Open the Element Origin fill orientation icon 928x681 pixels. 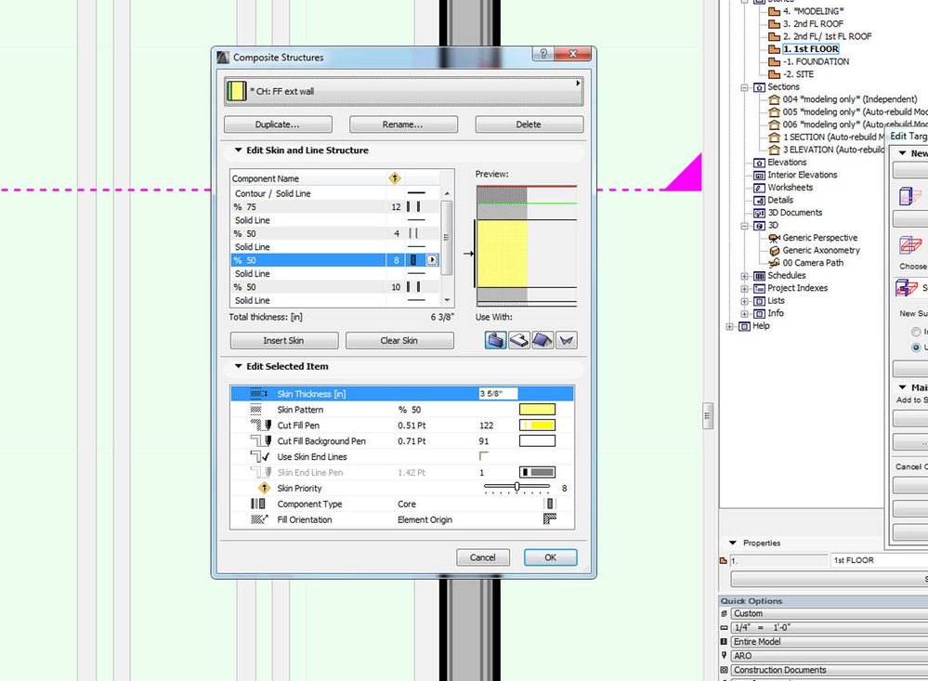pos(550,519)
